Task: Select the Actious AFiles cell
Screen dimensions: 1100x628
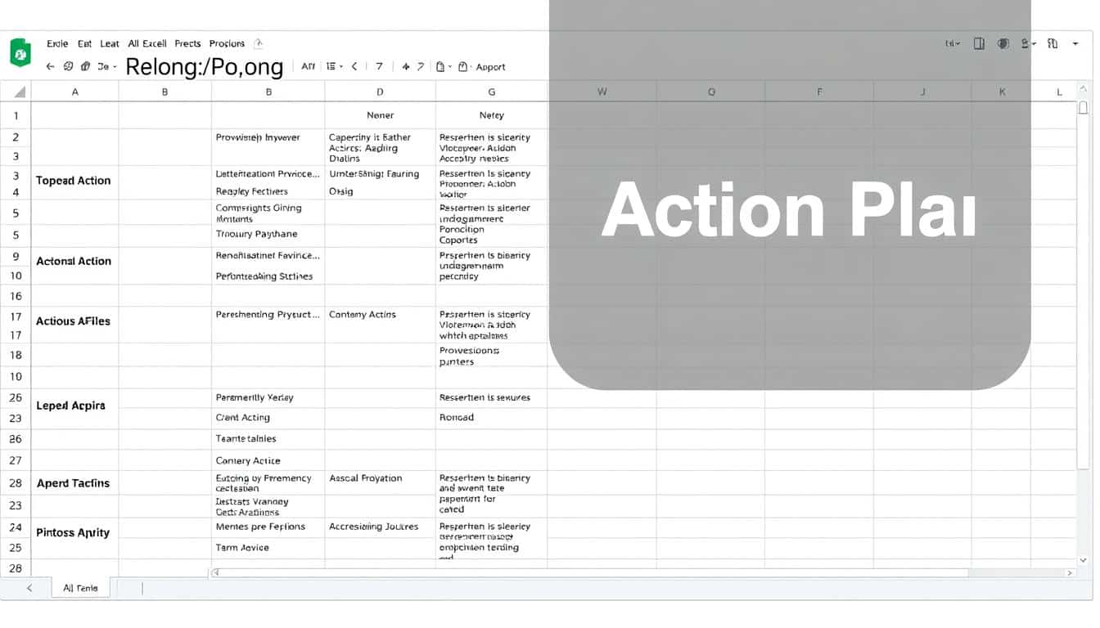Action: tap(73, 321)
